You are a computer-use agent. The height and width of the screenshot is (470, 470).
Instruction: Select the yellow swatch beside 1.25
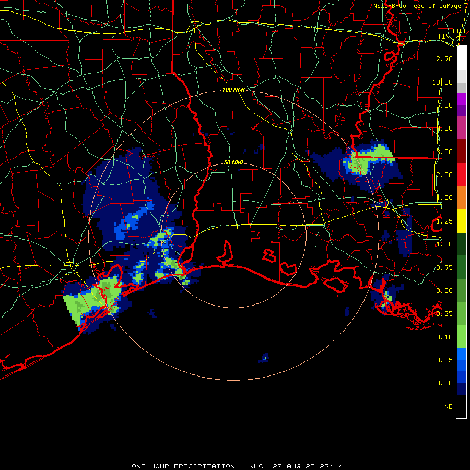pyautogui.click(x=461, y=221)
